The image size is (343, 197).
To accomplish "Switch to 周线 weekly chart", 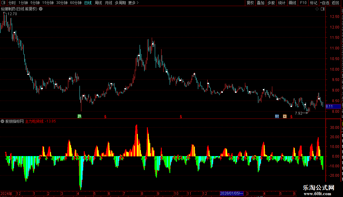I will tap(98, 3).
